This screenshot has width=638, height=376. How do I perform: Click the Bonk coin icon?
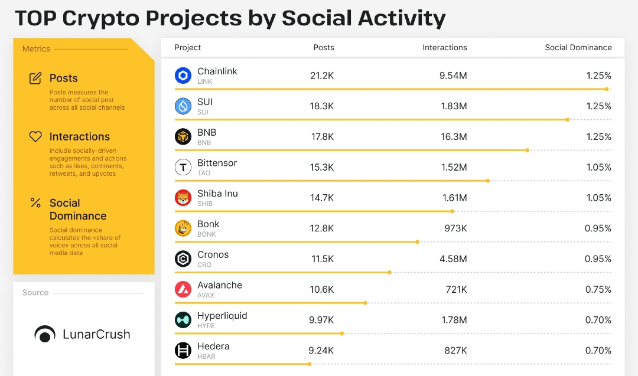183,228
